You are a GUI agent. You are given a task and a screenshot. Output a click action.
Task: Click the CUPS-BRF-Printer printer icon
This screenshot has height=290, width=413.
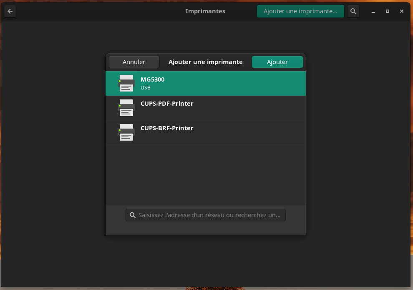[x=126, y=132]
